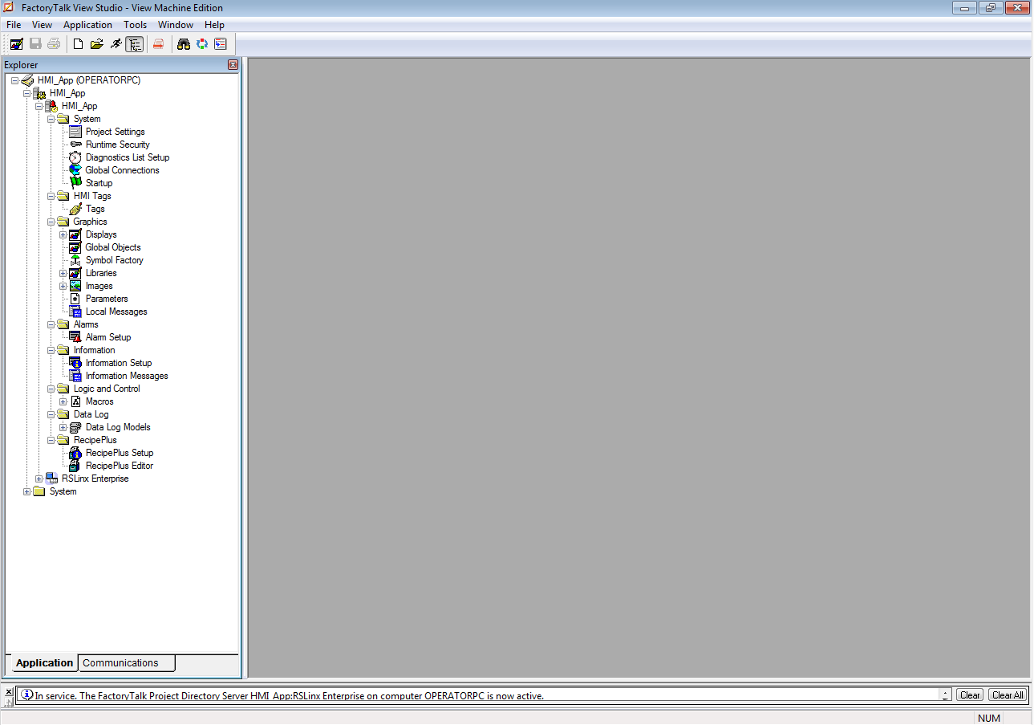
Task: Open the Help menu
Action: tap(214, 25)
